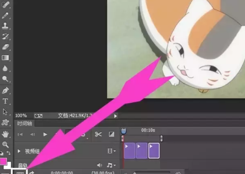Select the Type tool
The height and width of the screenshot is (174, 245).
coord(5,101)
